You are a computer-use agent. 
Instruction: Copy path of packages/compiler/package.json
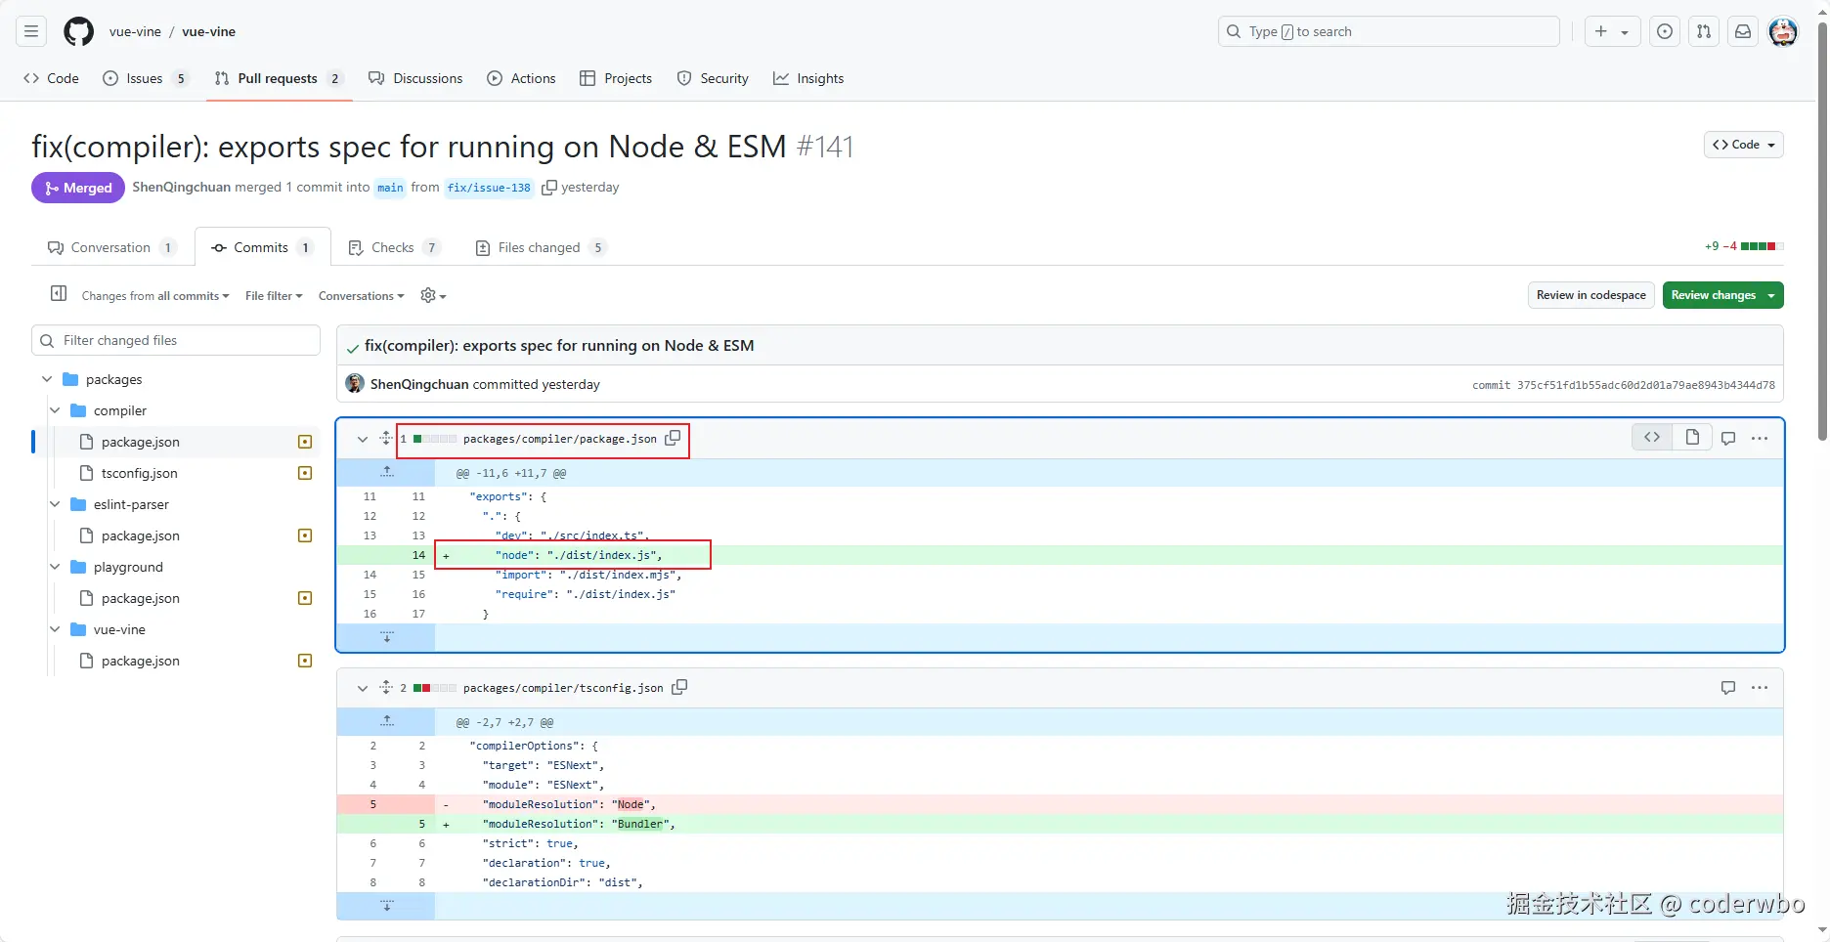tap(673, 439)
